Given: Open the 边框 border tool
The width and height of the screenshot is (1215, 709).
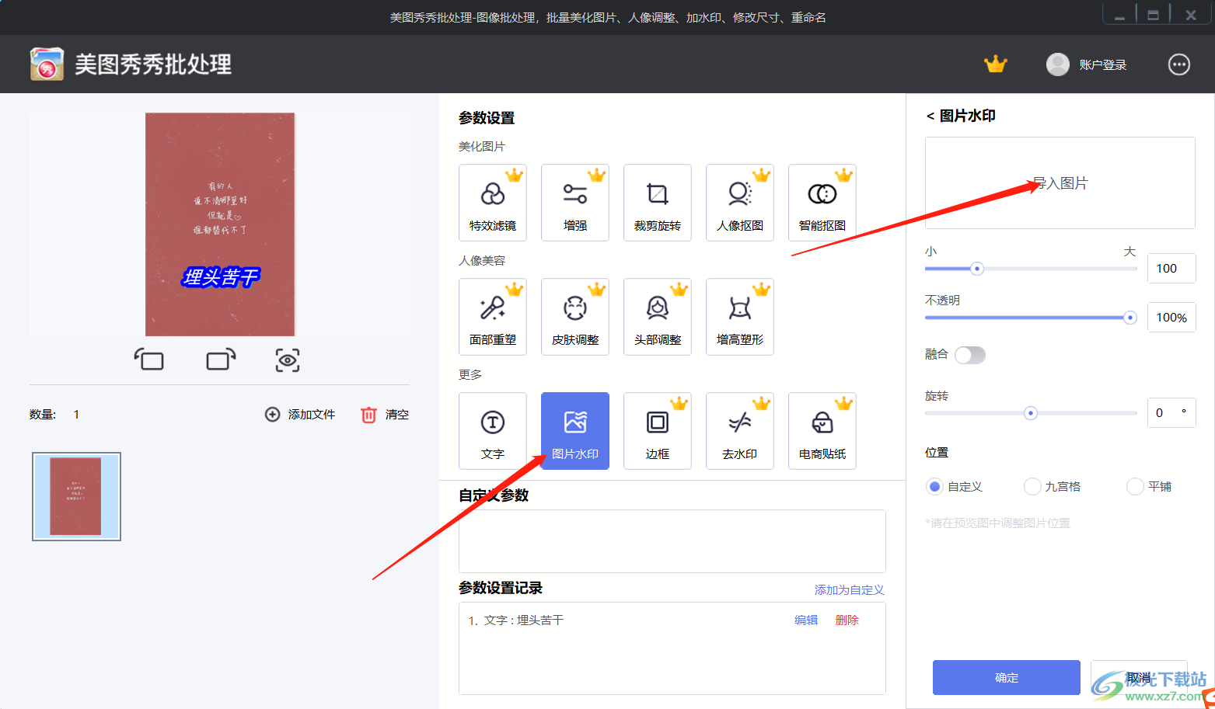Looking at the screenshot, I should tap(658, 431).
